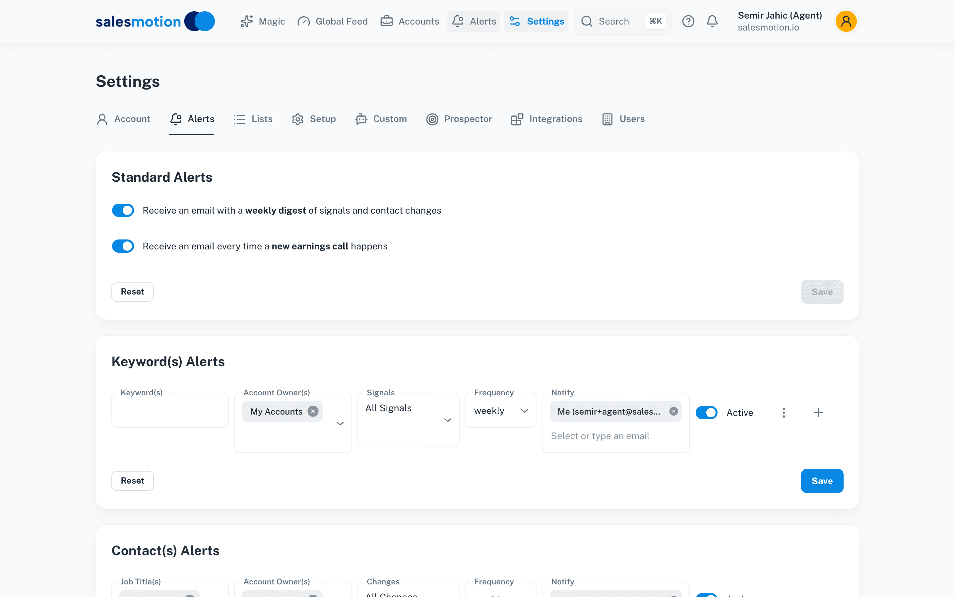Click the Lists tab list icon
Screen dimensions: 955x597
[x=239, y=119]
